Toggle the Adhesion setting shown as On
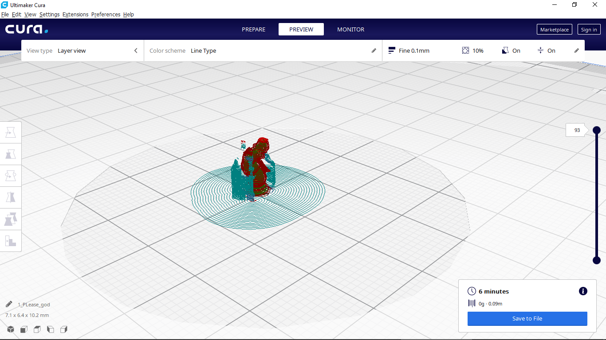This screenshot has width=606, height=340. tap(547, 50)
